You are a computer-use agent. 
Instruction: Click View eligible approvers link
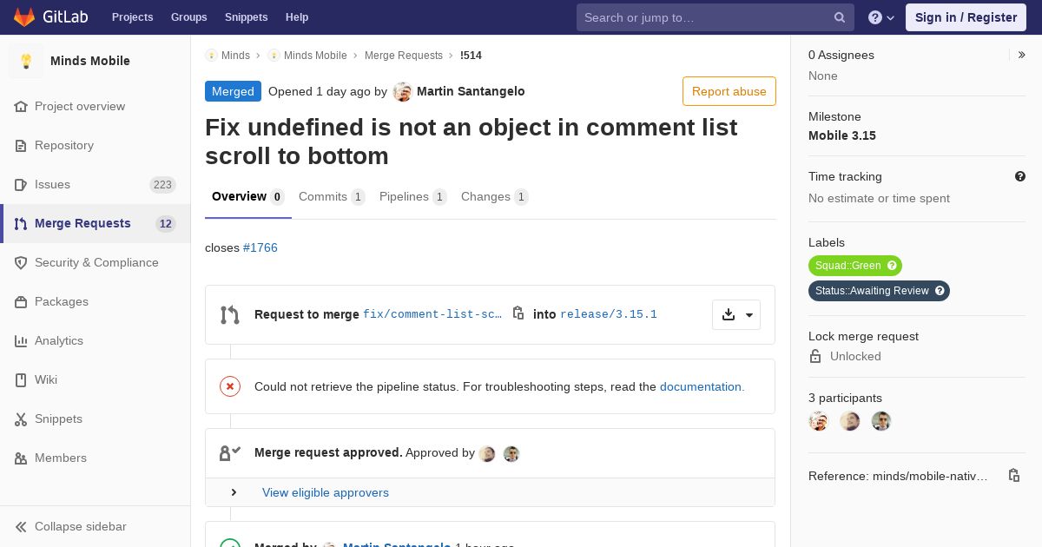[326, 492]
